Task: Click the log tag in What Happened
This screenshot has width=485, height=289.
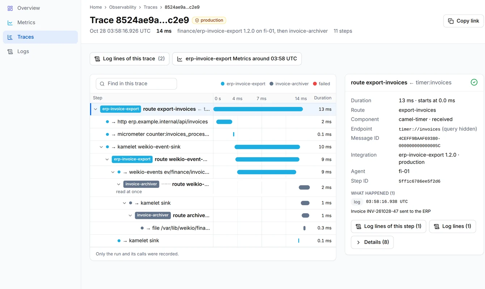Action: point(357,202)
